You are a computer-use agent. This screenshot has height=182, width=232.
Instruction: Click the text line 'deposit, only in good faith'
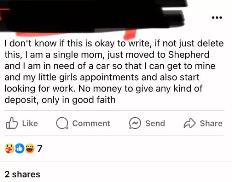pyautogui.click(x=60, y=100)
